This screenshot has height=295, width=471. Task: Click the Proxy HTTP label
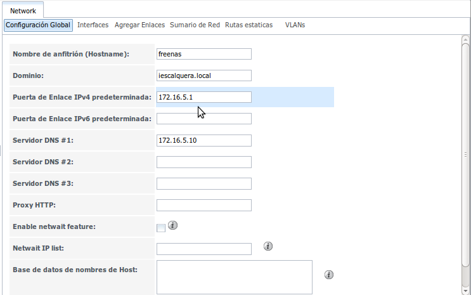point(34,205)
